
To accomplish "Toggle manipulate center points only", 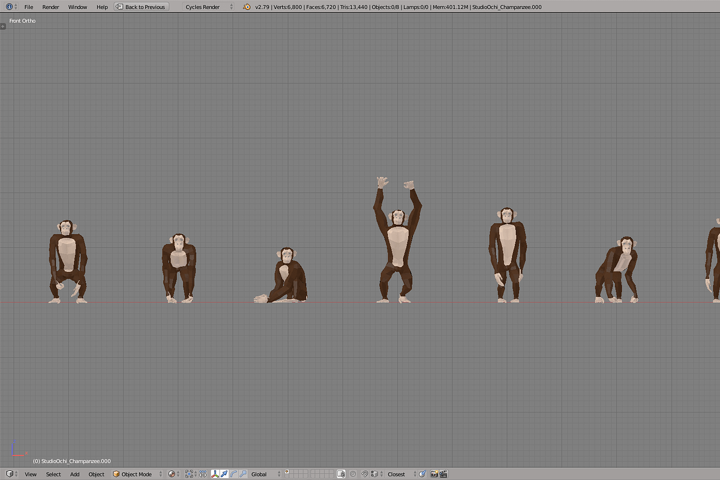I will (203, 474).
